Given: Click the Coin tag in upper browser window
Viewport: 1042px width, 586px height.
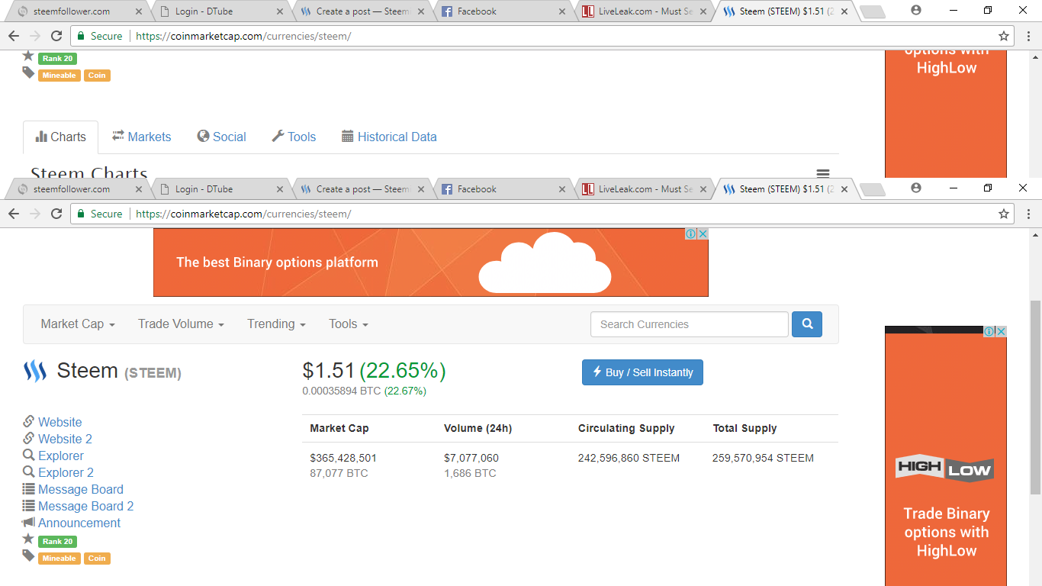Looking at the screenshot, I should tap(97, 76).
